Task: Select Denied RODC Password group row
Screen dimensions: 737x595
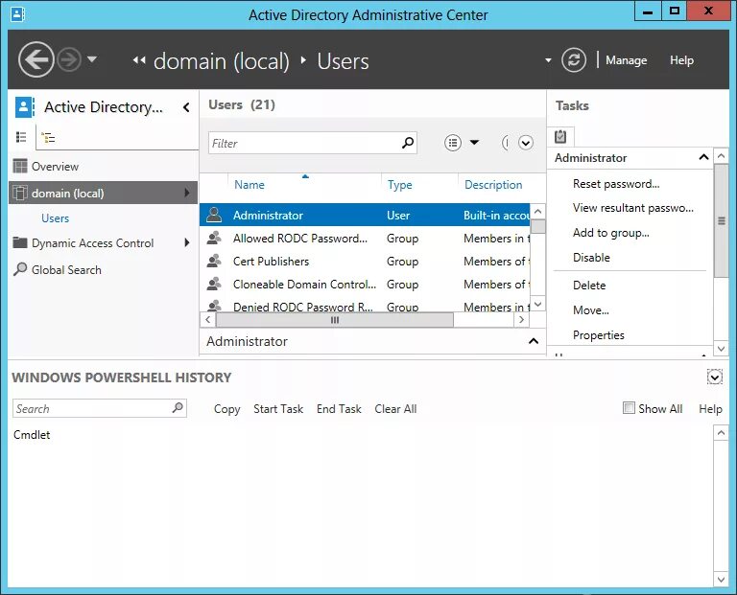Action: [365, 305]
